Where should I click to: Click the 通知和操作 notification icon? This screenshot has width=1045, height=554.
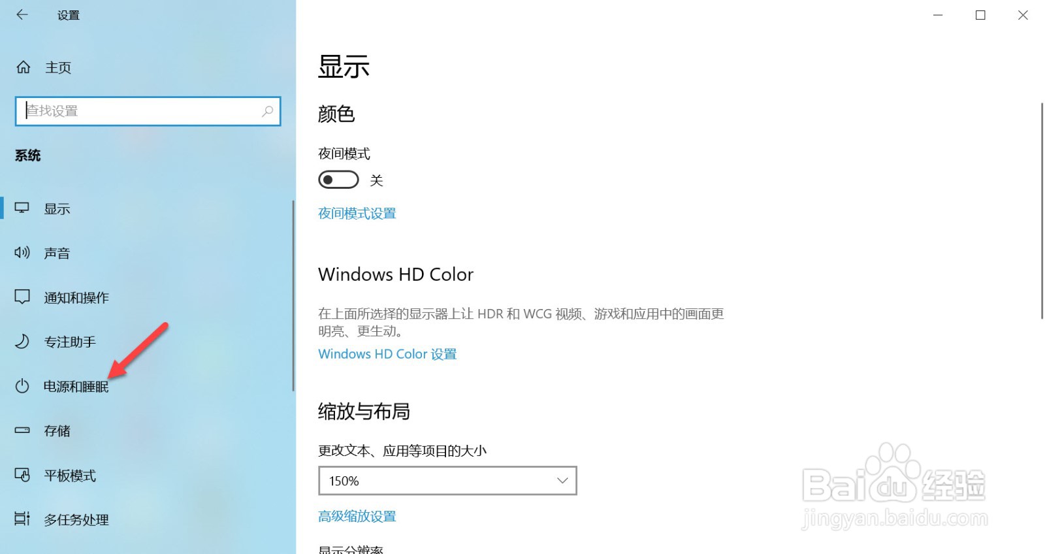tap(22, 297)
